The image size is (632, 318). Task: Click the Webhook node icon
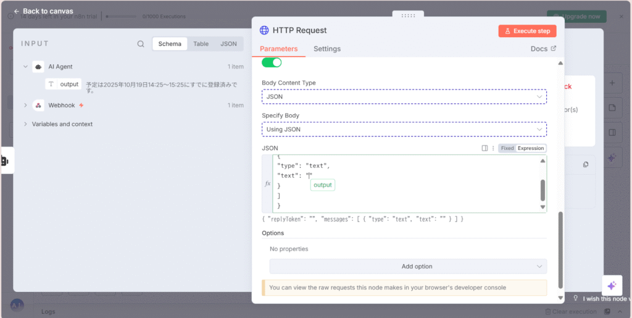[38, 106]
